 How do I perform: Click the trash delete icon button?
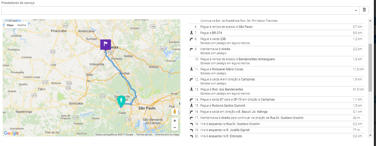[364, 10]
